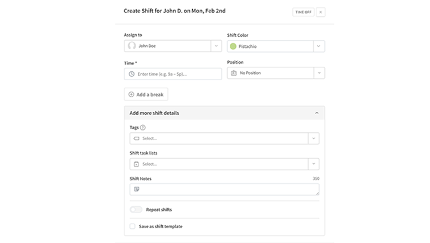This screenshot has width=430, height=243.
Task: Click the position badge icon
Action: coord(234,73)
